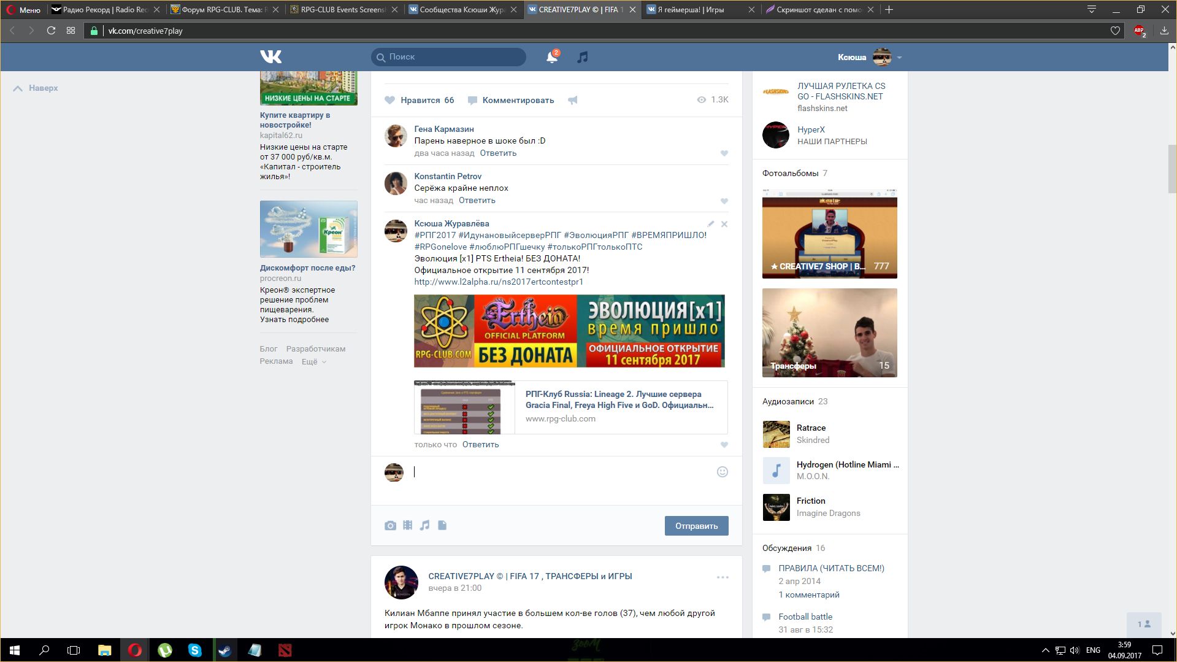This screenshot has width=1177, height=662.
Task: Reply to Konstantin Petrov with 'Ответить'
Action: (477, 201)
